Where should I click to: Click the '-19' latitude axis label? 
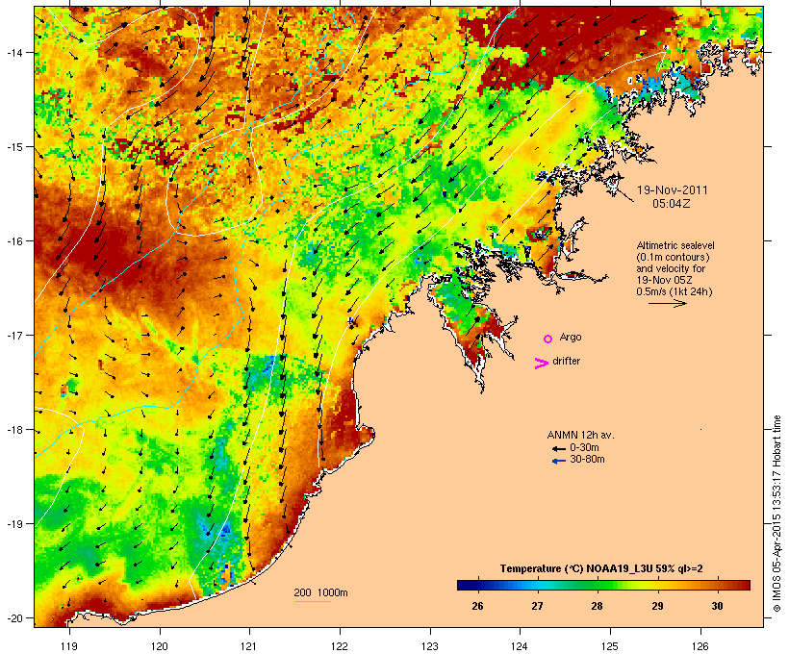coord(13,524)
